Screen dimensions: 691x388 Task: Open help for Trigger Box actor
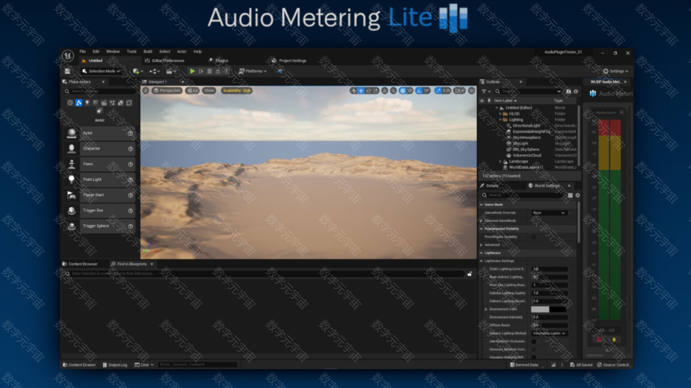pos(130,210)
